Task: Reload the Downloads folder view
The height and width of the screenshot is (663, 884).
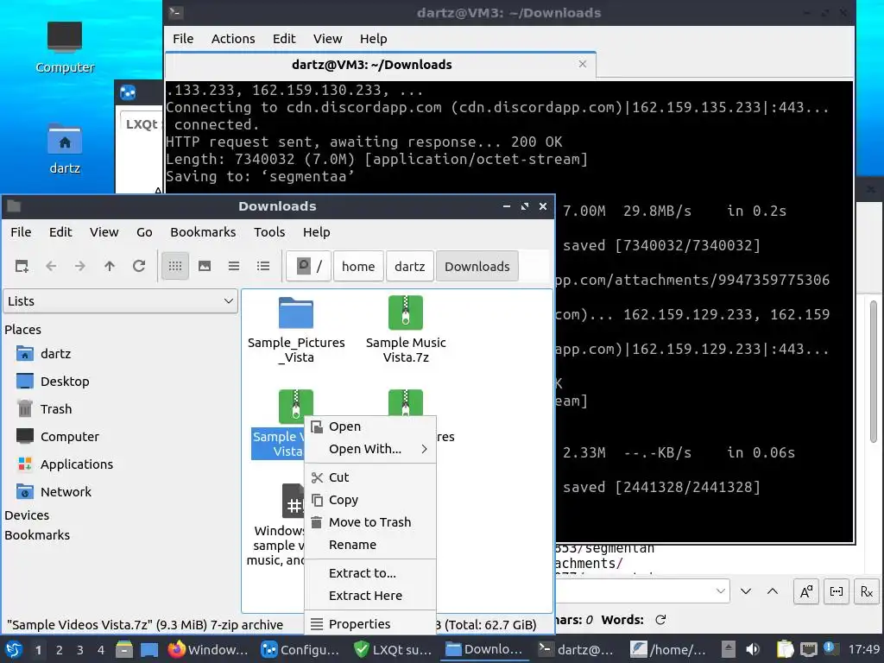Action: 139,266
